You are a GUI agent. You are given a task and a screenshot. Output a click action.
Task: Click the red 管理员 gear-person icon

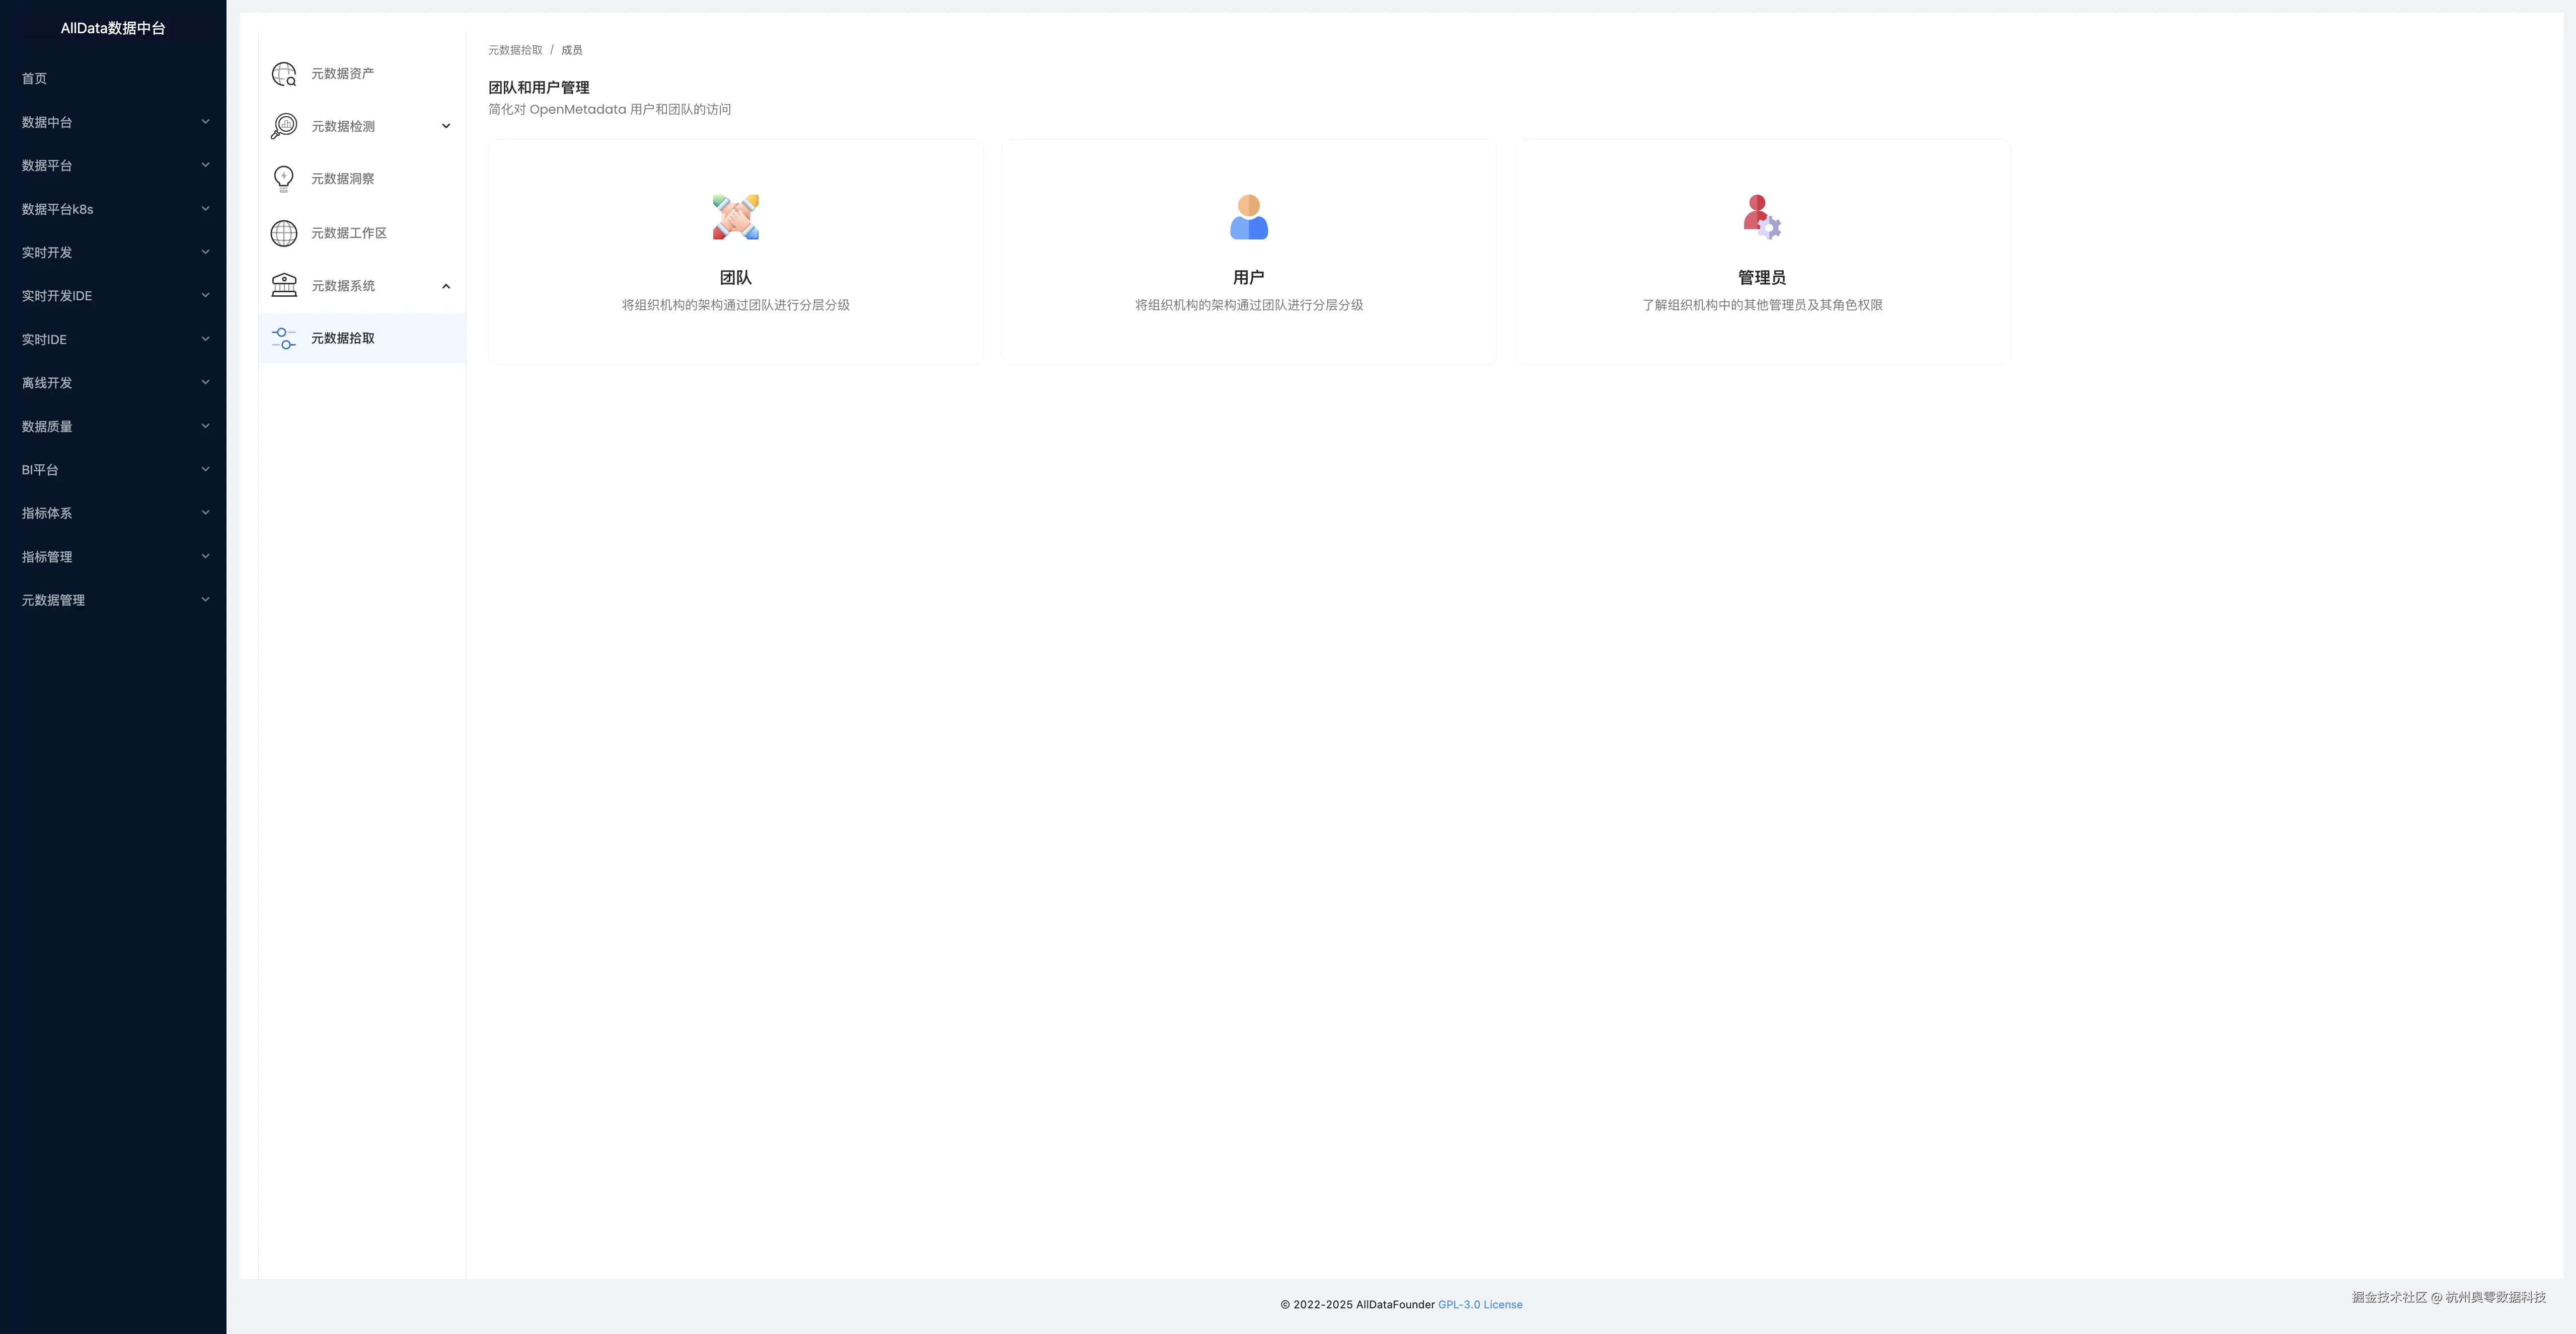1761,217
